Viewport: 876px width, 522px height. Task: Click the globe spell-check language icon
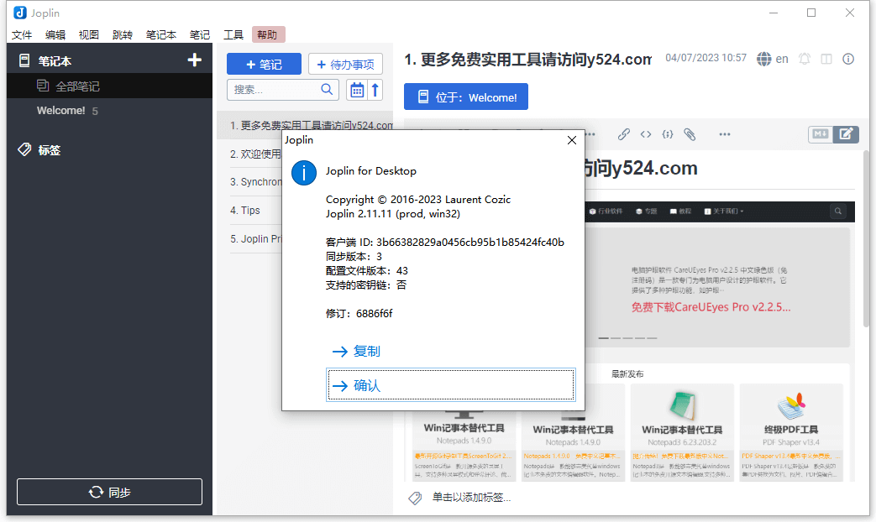(763, 59)
